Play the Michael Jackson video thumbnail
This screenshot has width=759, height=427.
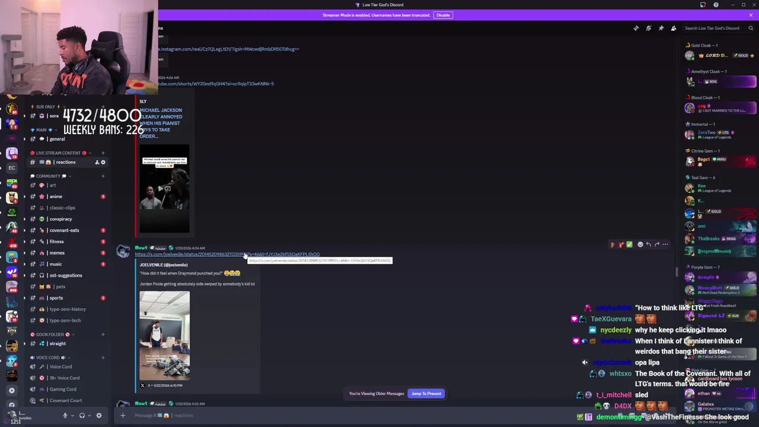[164, 189]
